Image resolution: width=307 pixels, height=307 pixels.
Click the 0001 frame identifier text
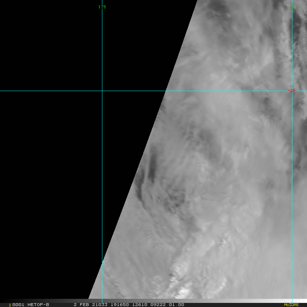(x=18, y=305)
